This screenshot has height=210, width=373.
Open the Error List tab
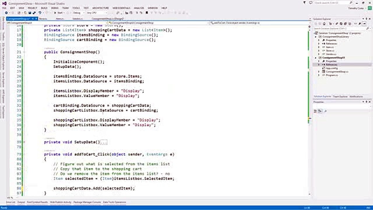(11, 202)
